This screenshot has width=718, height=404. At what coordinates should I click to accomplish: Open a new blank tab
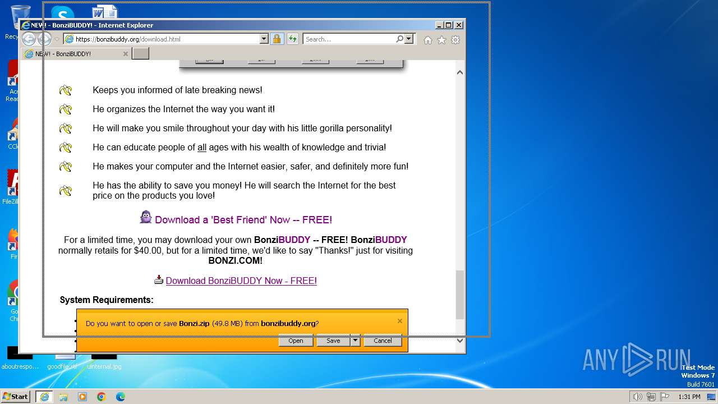(x=140, y=54)
